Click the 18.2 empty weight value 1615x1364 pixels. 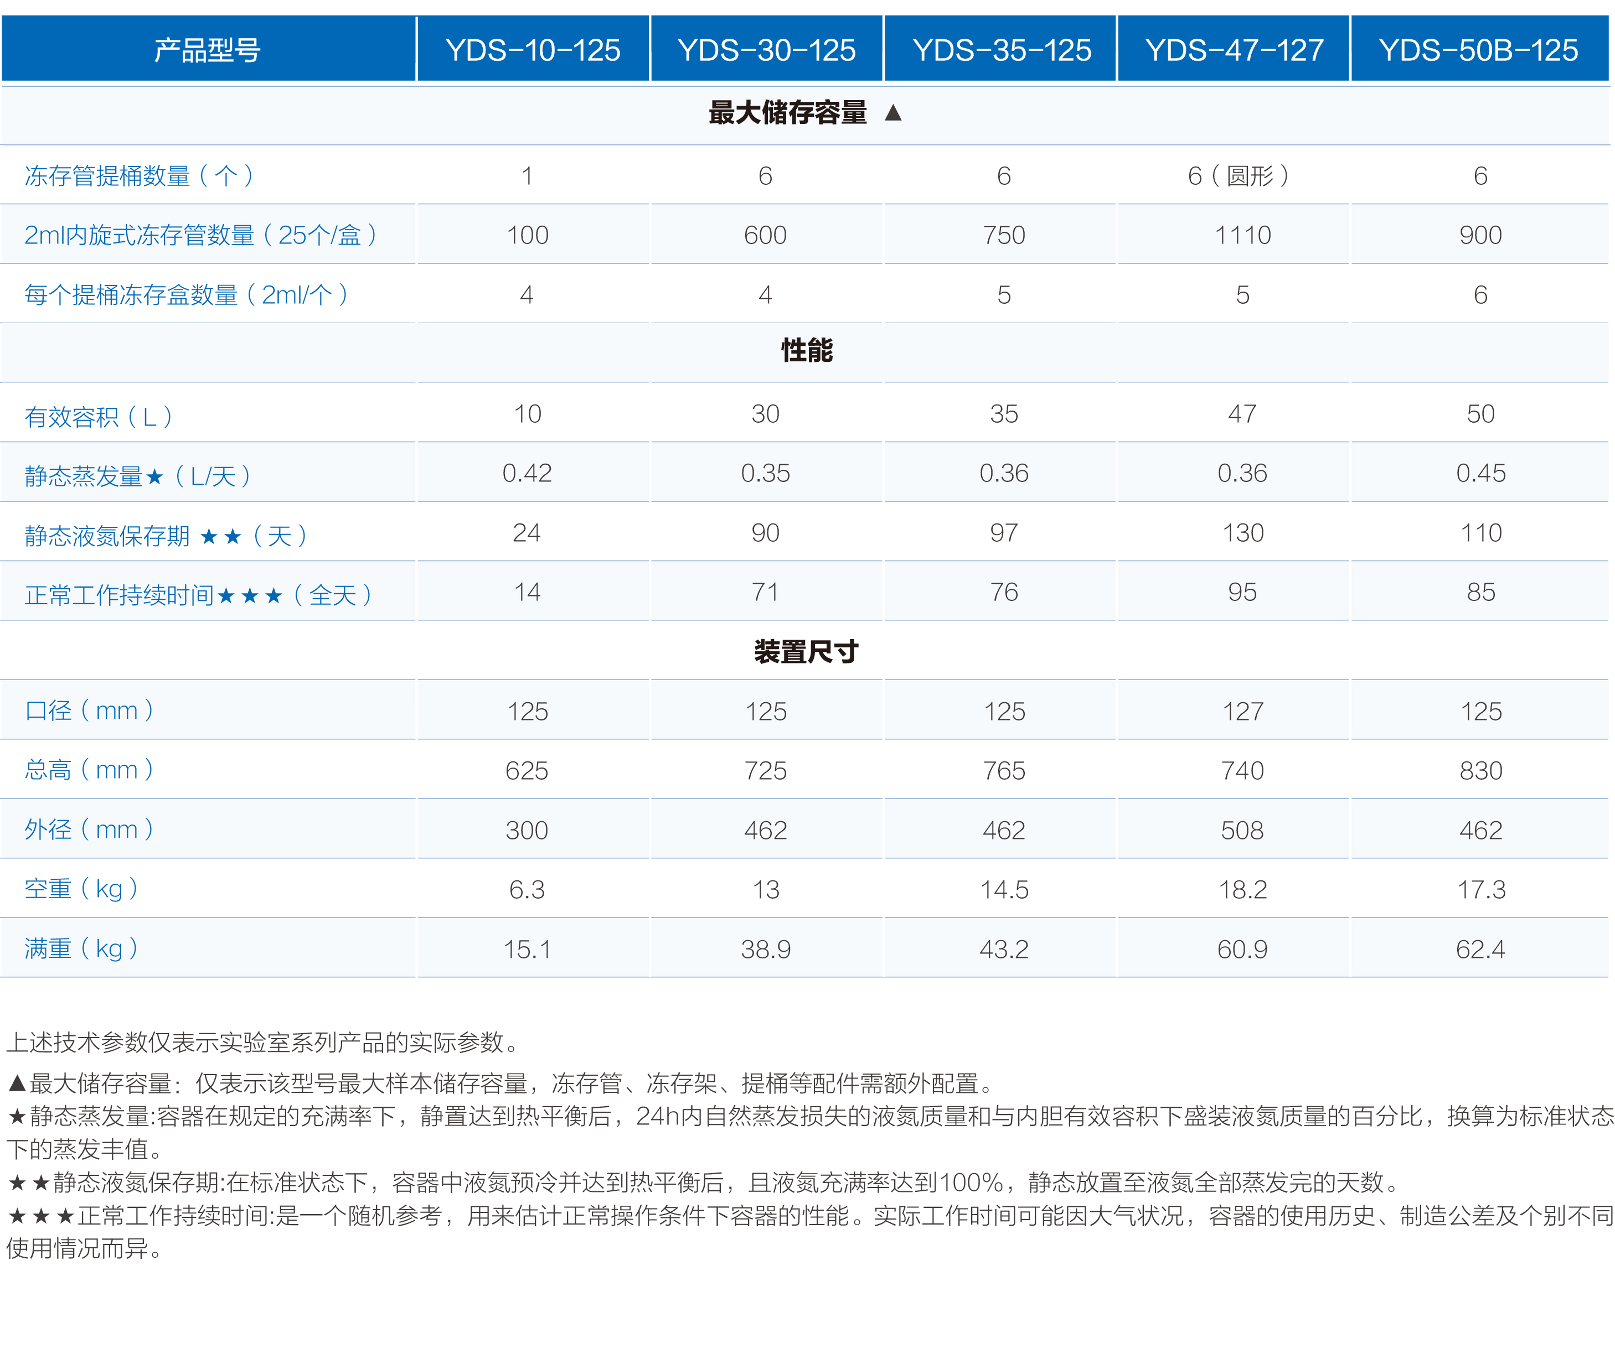[1243, 890]
